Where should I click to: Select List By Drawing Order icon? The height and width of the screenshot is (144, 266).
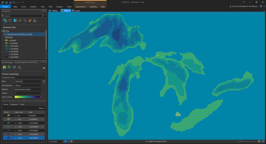5,20
